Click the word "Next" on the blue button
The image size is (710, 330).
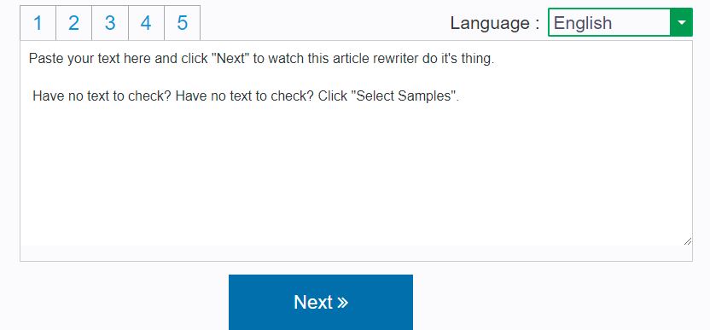(x=313, y=302)
